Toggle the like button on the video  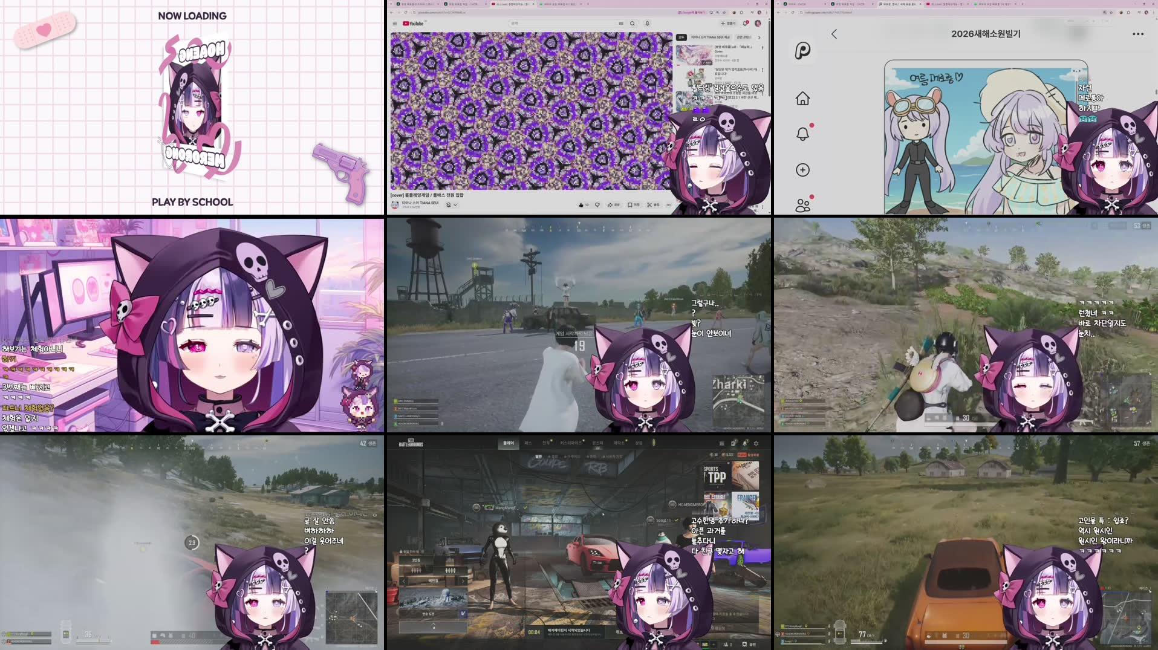click(x=581, y=204)
